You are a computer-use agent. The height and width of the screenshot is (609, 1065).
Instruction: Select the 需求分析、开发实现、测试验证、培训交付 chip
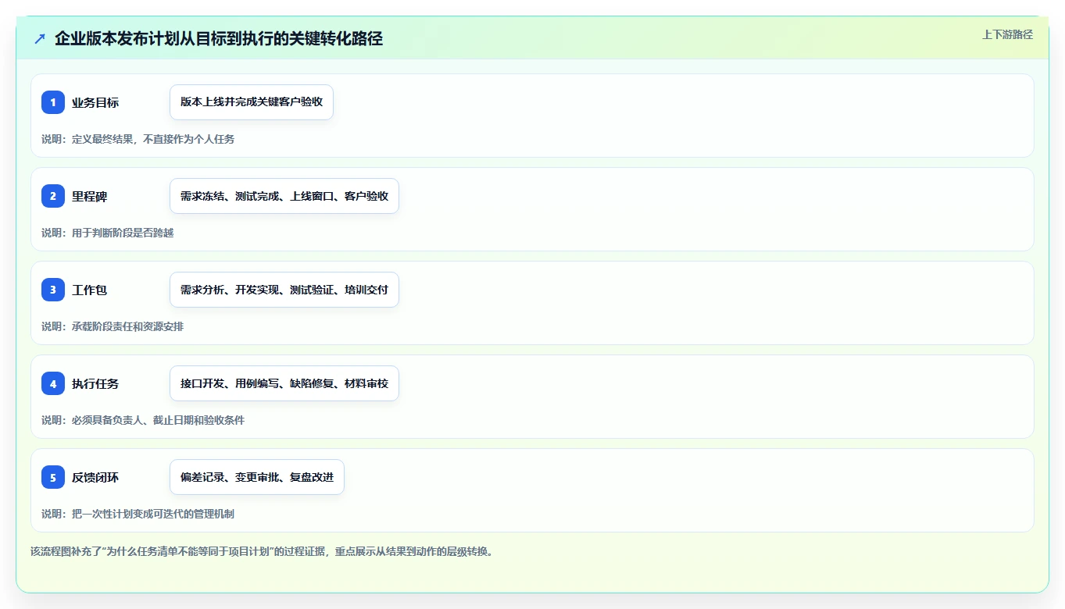tap(284, 290)
